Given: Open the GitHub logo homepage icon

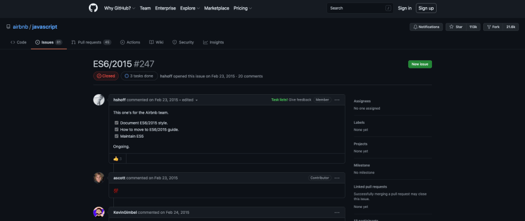Looking at the screenshot, I should (93, 8).
